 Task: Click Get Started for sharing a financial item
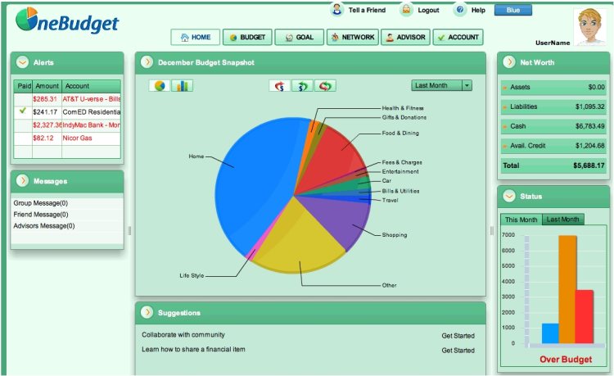click(458, 350)
